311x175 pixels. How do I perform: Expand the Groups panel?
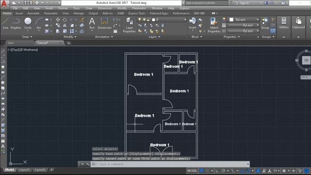pos(268,37)
